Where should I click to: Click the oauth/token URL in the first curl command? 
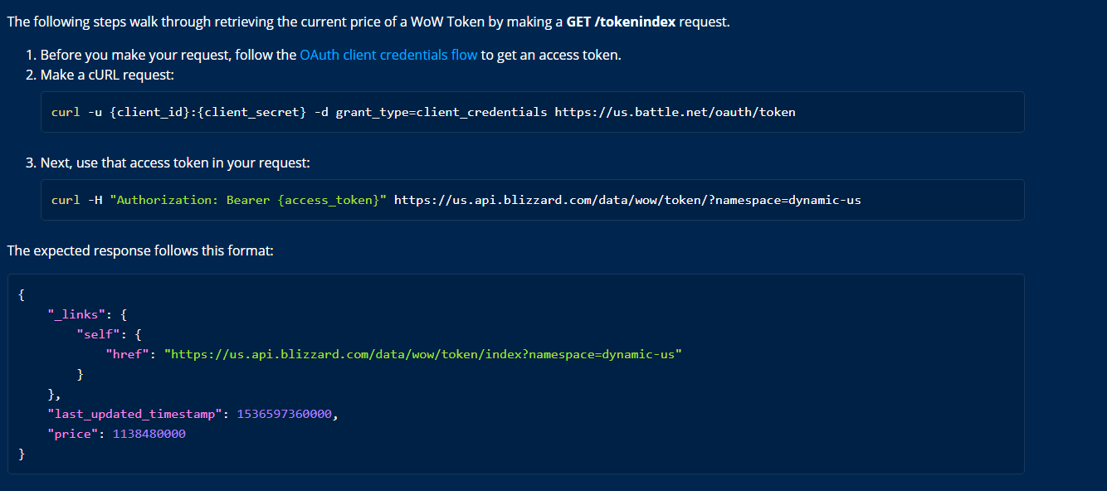pos(675,112)
